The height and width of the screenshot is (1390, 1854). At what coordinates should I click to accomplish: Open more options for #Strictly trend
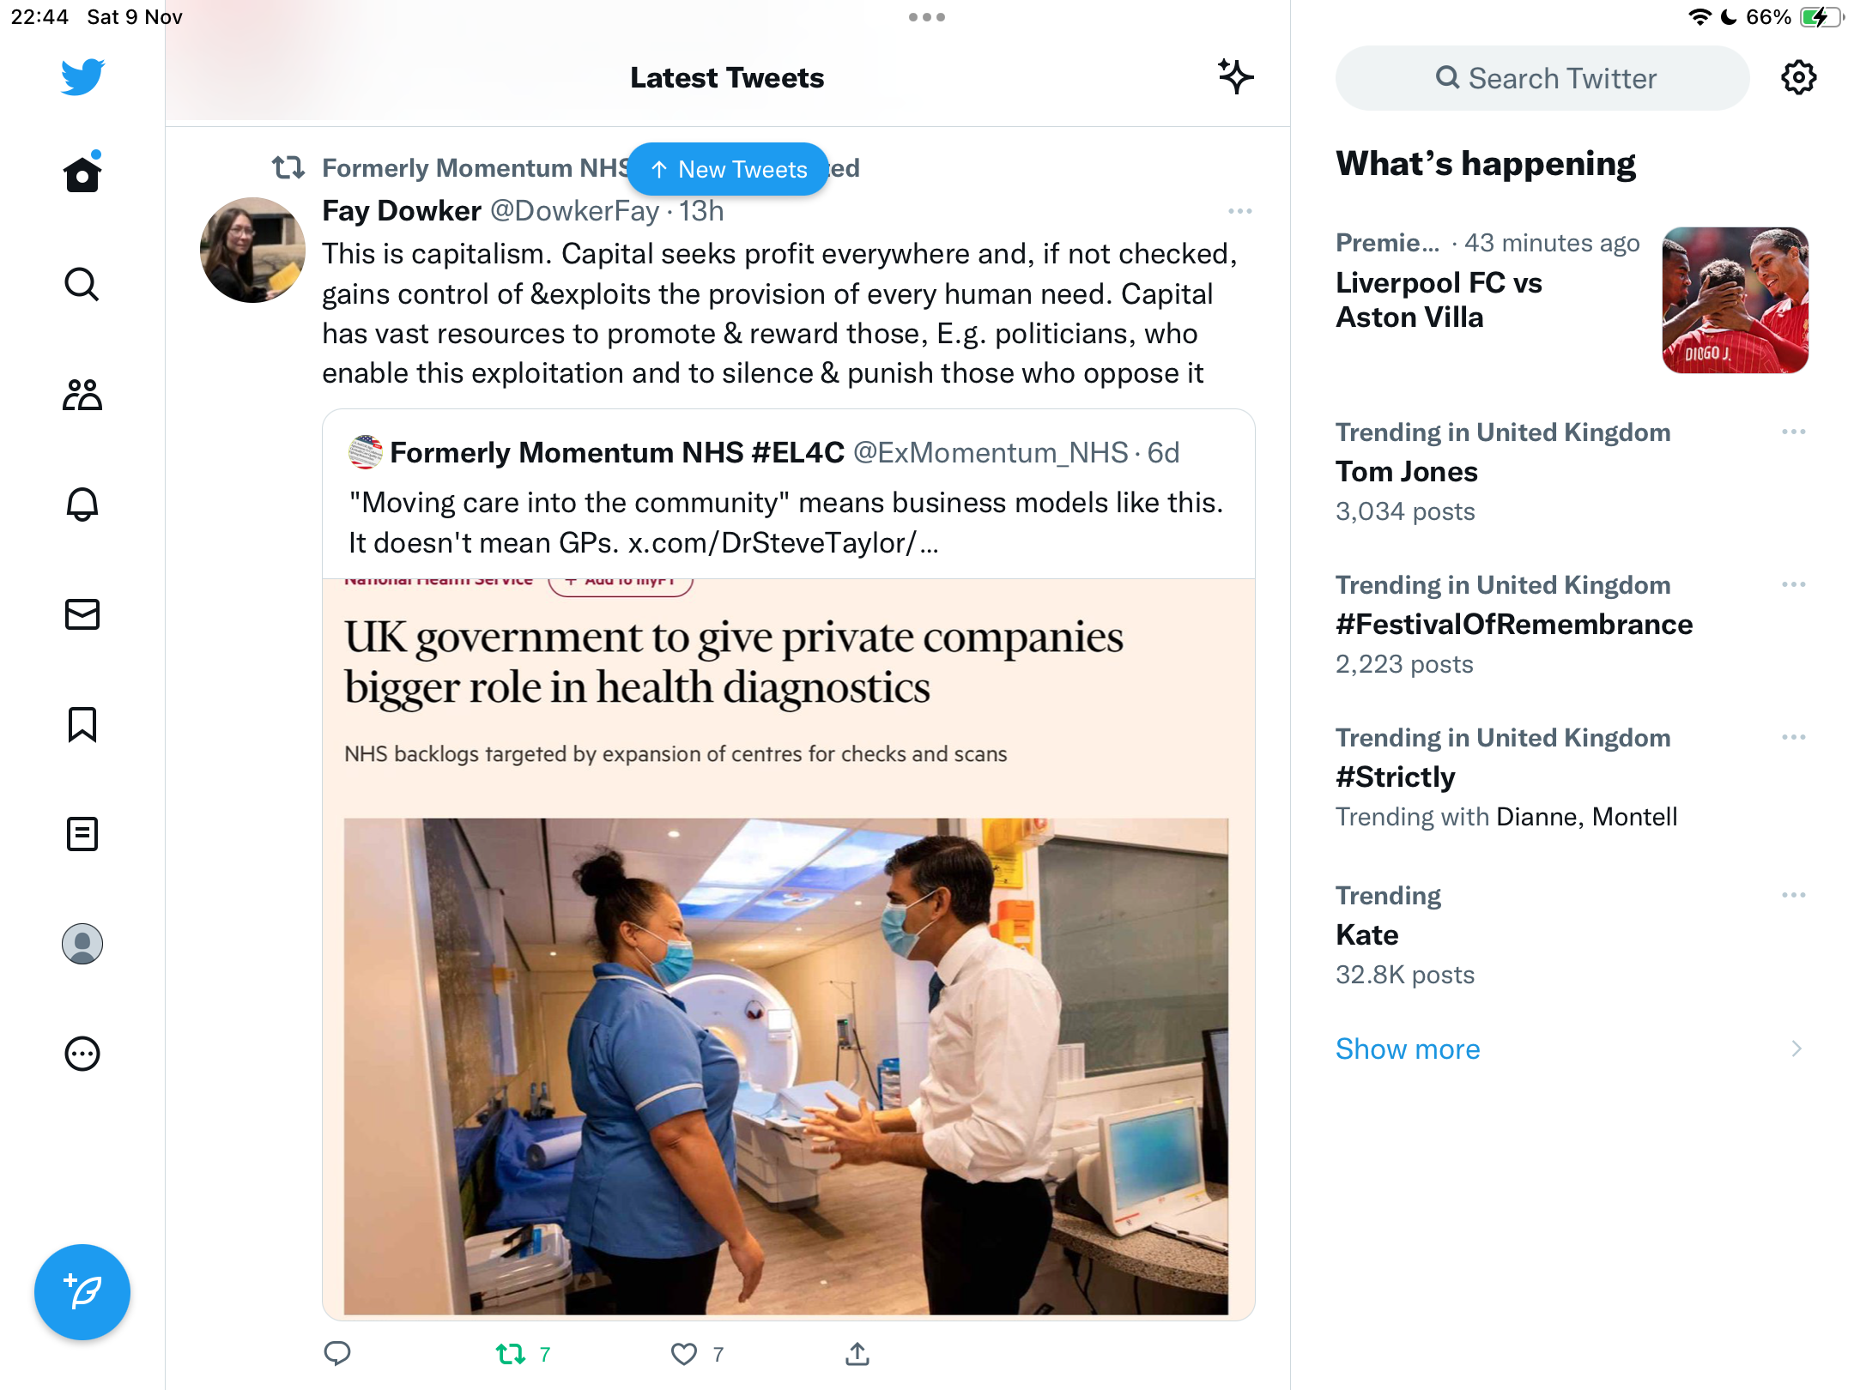(1793, 737)
